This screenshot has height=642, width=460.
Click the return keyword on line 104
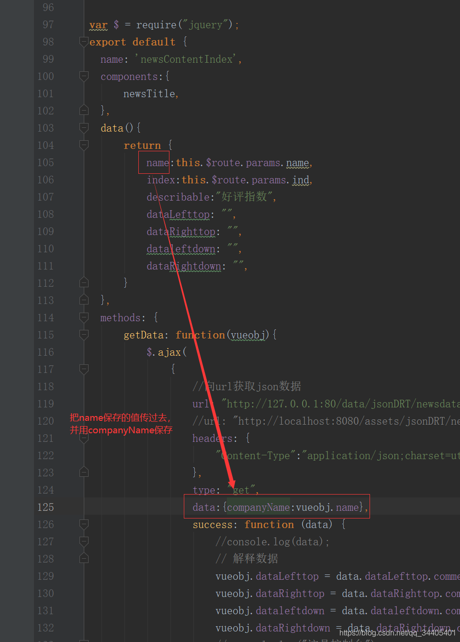click(x=142, y=146)
